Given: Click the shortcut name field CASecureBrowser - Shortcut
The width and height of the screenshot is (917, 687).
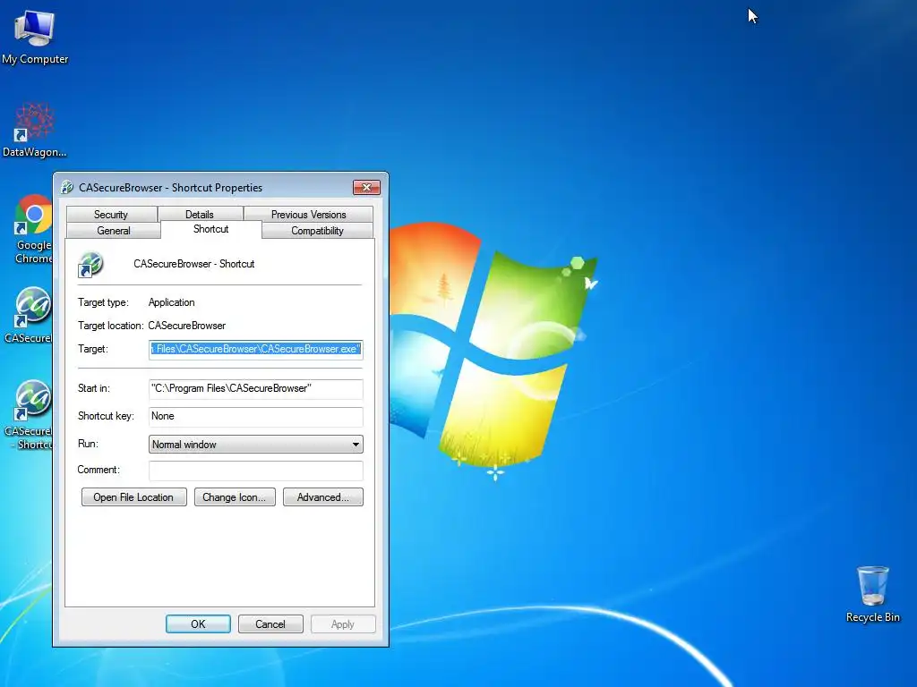Looking at the screenshot, I should (x=194, y=264).
